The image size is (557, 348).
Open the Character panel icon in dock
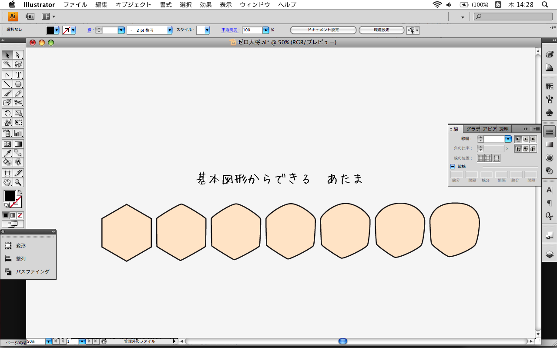pyautogui.click(x=549, y=190)
